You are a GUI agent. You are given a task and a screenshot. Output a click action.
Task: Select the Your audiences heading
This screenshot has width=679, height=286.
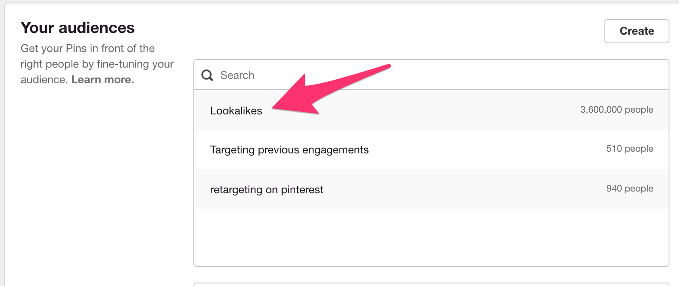(x=77, y=27)
